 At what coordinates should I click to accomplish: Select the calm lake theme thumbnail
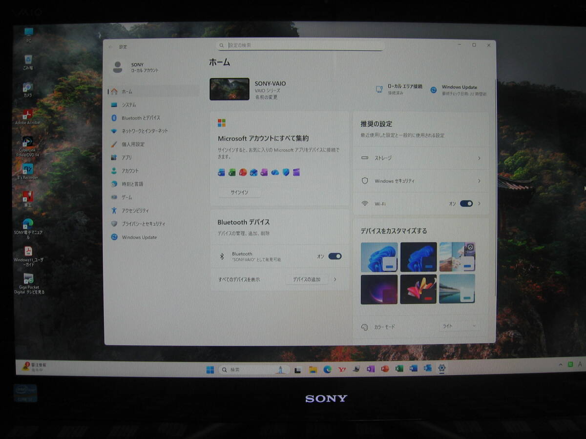[x=457, y=289]
